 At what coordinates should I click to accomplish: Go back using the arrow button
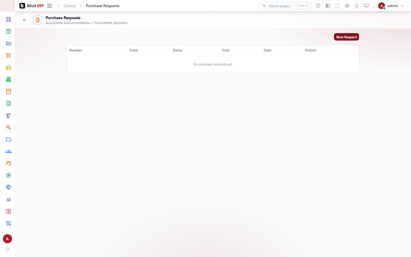[25, 20]
